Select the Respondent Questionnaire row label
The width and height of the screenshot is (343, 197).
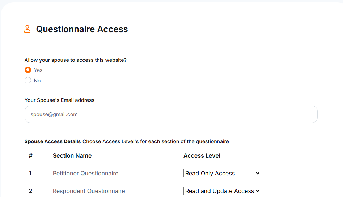89,191
